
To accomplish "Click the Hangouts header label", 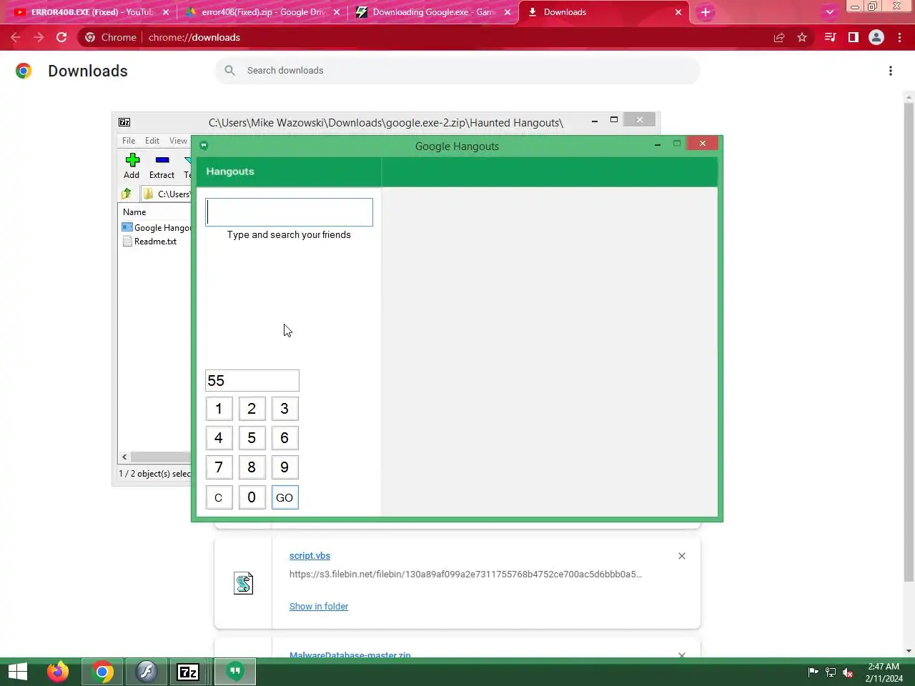I will 230,171.
